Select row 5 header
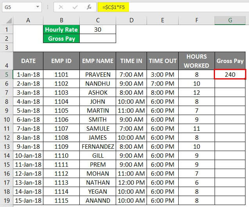The width and height of the screenshot is (249, 207). pos(7,74)
